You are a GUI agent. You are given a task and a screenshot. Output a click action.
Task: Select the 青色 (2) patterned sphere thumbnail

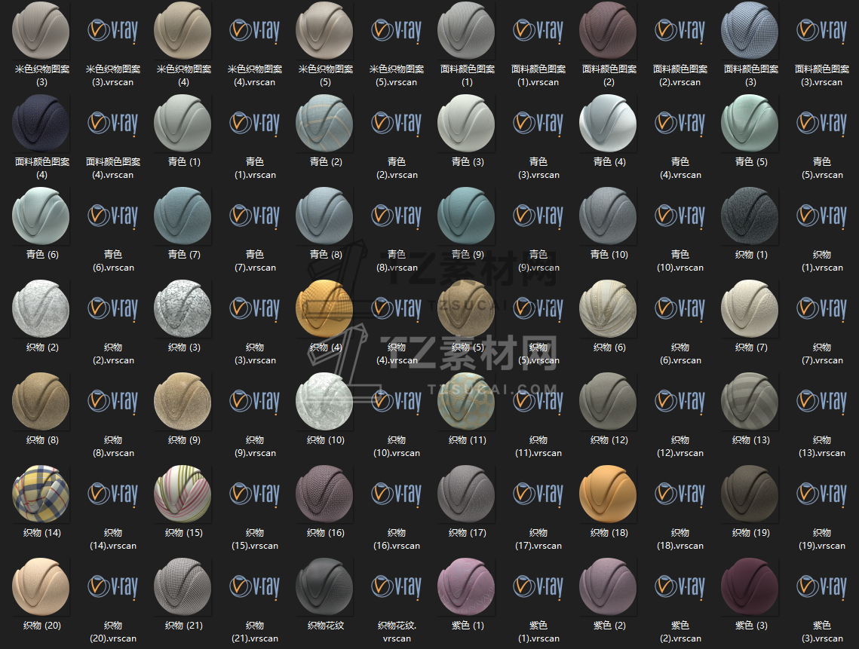(x=325, y=123)
